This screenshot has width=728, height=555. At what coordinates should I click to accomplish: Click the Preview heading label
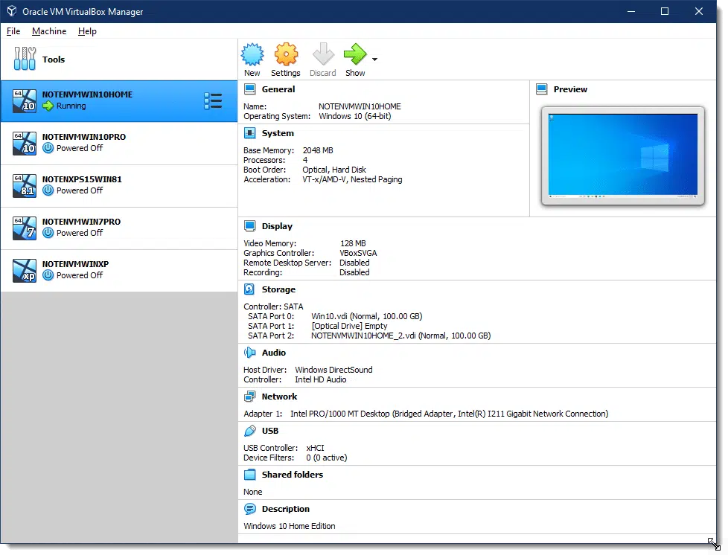570,89
